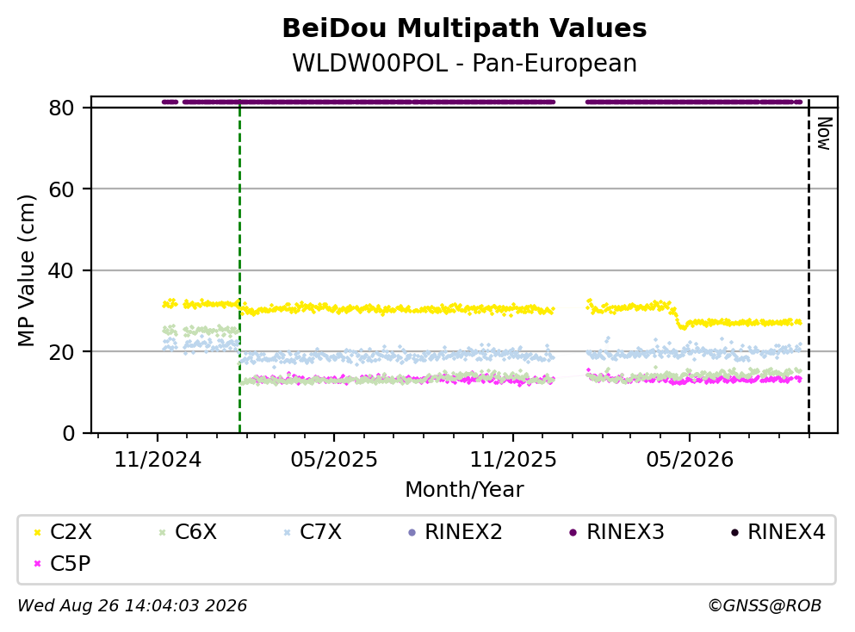
Task: Click the C6X green legend marker
Action: pos(162,532)
